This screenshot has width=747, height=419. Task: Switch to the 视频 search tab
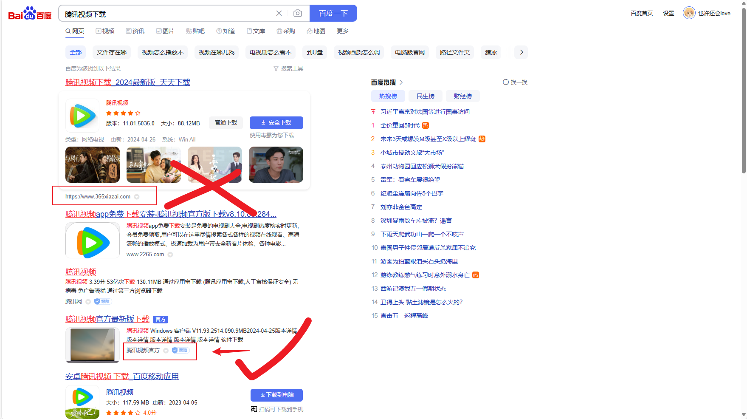click(x=105, y=31)
